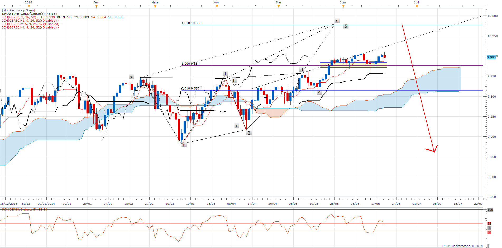
Task: Click the 17/04 date axis label
Action: click(x=252, y=204)
